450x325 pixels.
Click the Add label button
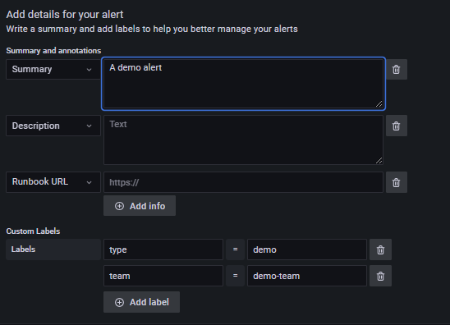(141, 302)
